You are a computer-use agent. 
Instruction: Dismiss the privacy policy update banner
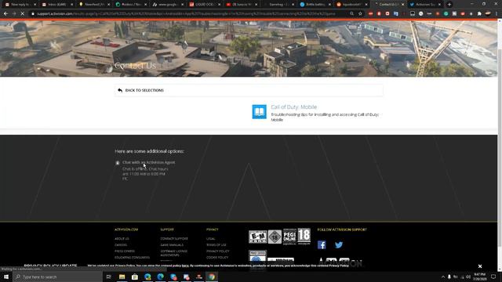pyautogui.click(x=480, y=266)
